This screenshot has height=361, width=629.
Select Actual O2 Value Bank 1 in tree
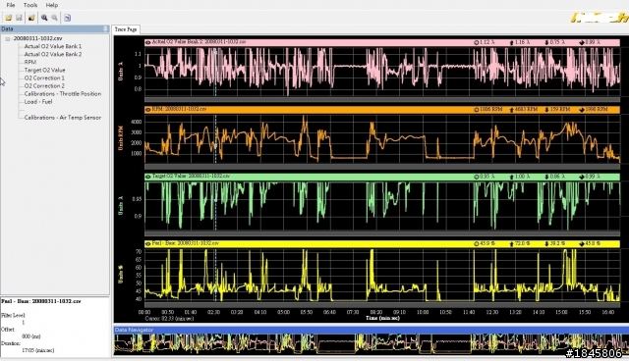52,46
